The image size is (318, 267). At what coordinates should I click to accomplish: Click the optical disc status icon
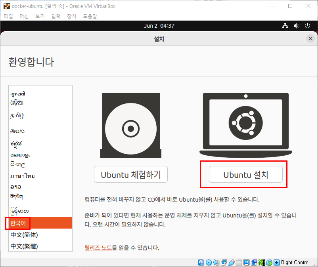[x=209, y=263]
